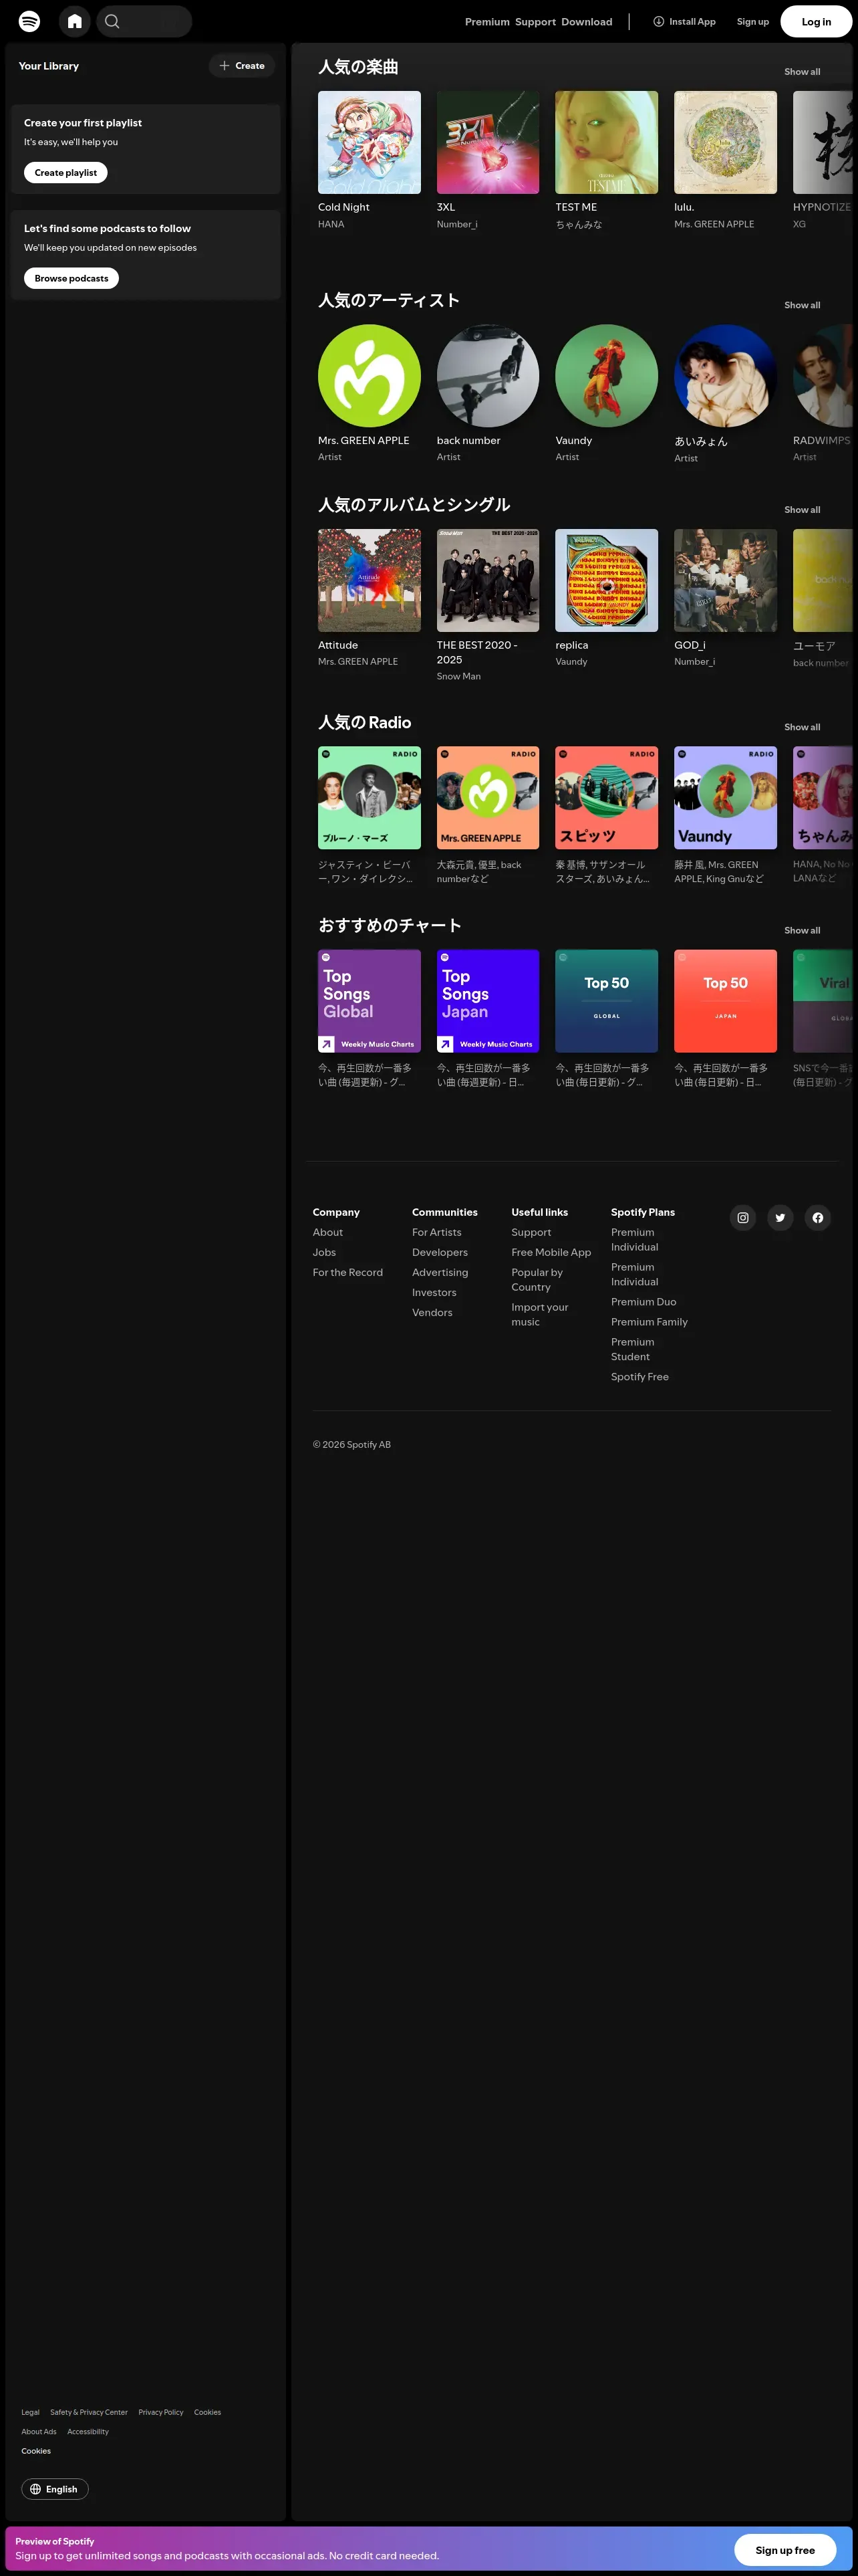858x2576 pixels.
Task: Click the Snow Man artist name
Action: pyautogui.click(x=458, y=676)
